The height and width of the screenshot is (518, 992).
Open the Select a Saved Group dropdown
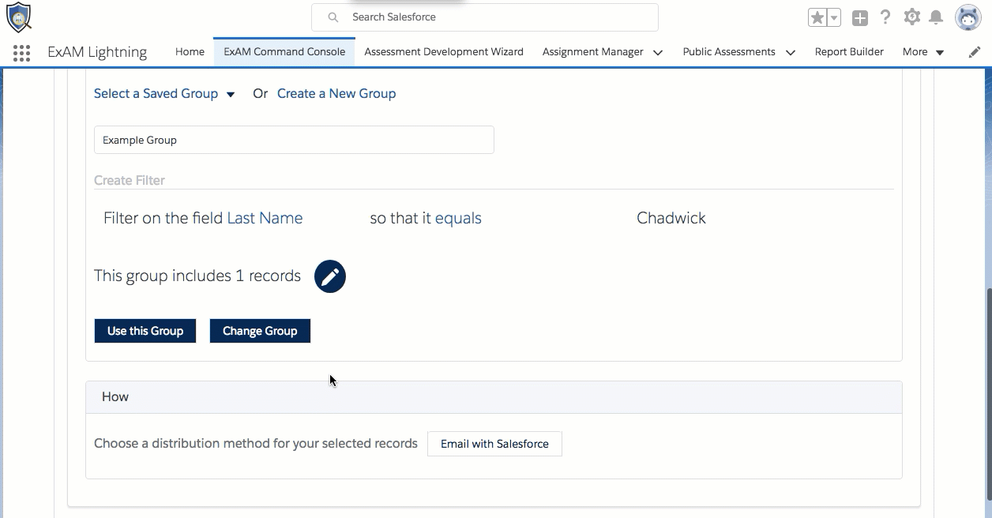(x=164, y=94)
